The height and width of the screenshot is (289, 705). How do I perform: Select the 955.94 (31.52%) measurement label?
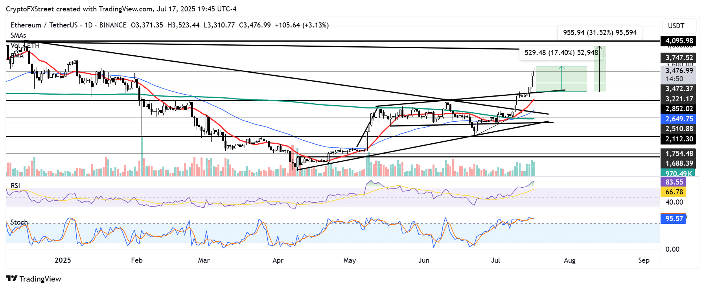(600, 33)
